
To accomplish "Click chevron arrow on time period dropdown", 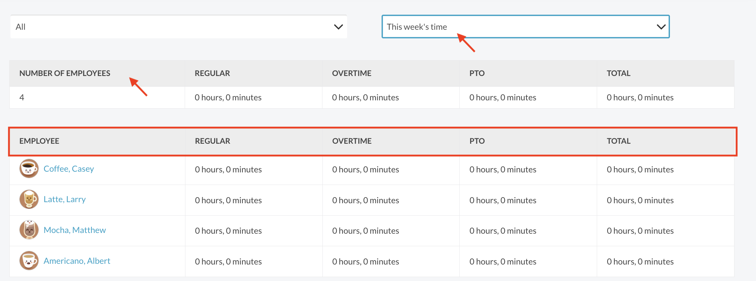I will coord(661,27).
